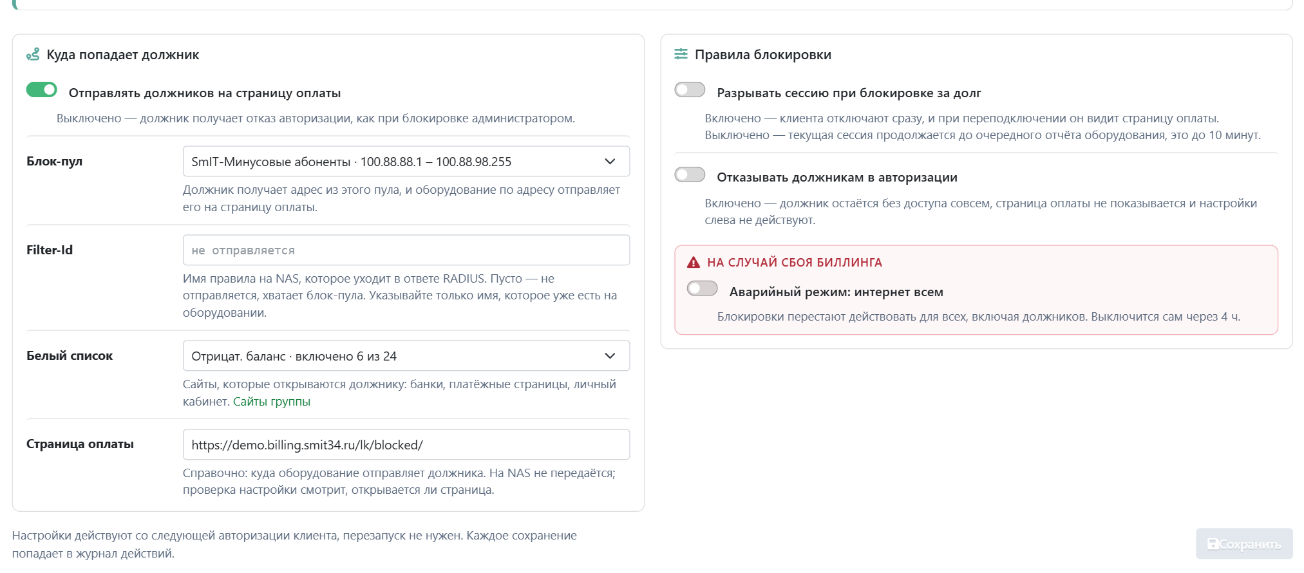This screenshot has width=1304, height=573.
Task: Enable "Аварийный режим: интернет всем" toggle
Action: (702, 288)
